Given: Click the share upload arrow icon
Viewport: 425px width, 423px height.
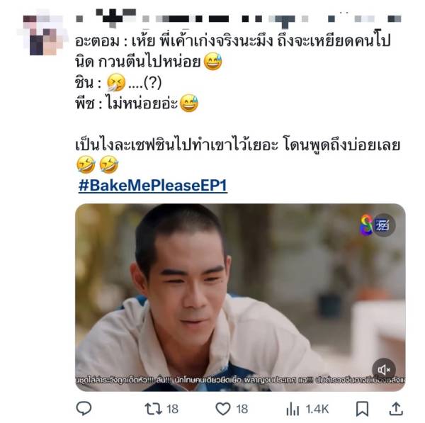Looking at the screenshot, I should (x=396, y=409).
